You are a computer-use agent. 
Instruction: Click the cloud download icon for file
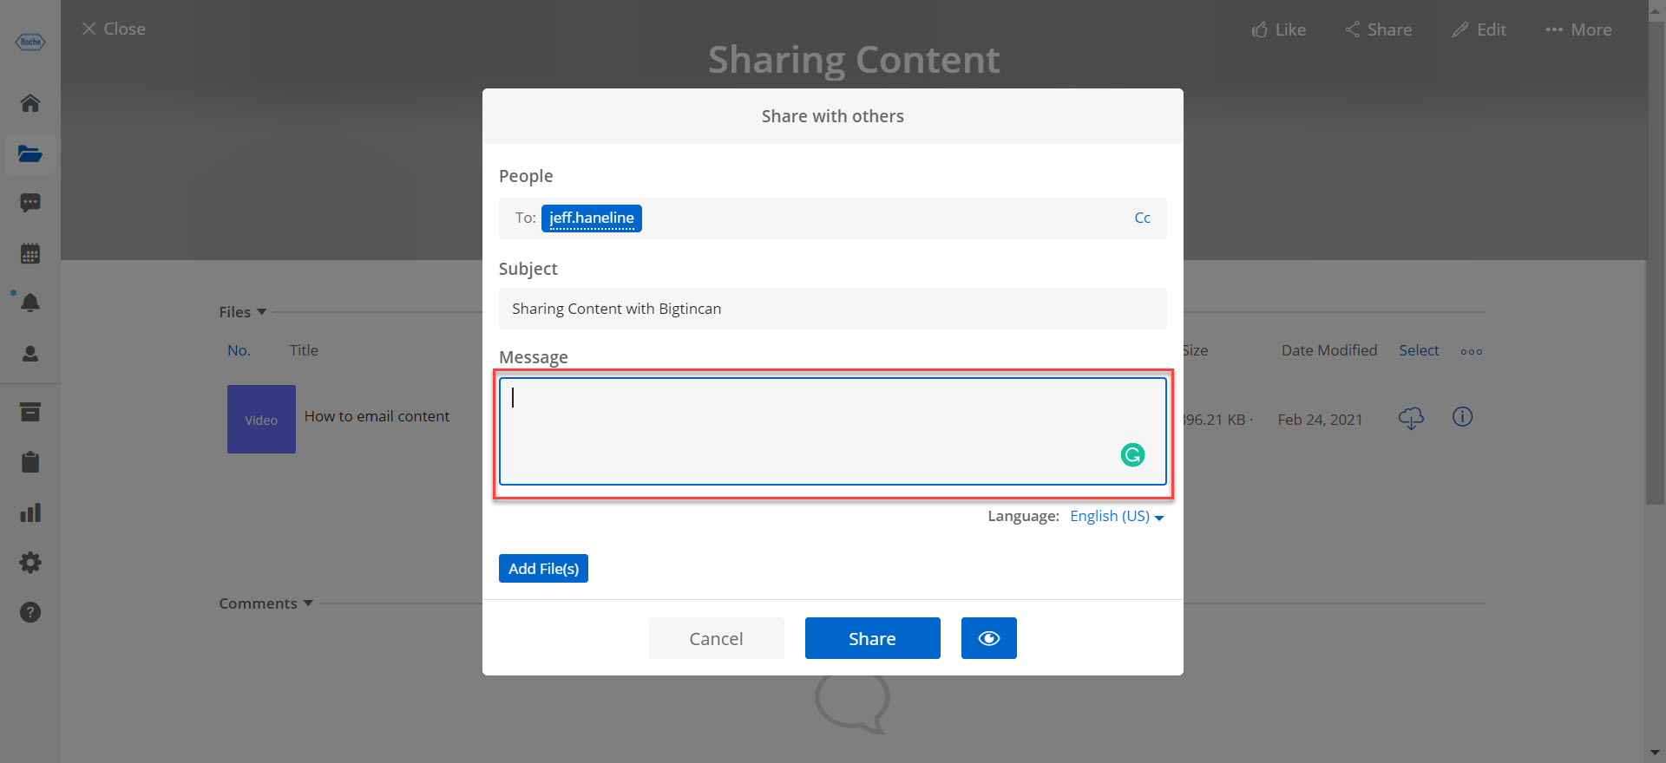tap(1411, 418)
